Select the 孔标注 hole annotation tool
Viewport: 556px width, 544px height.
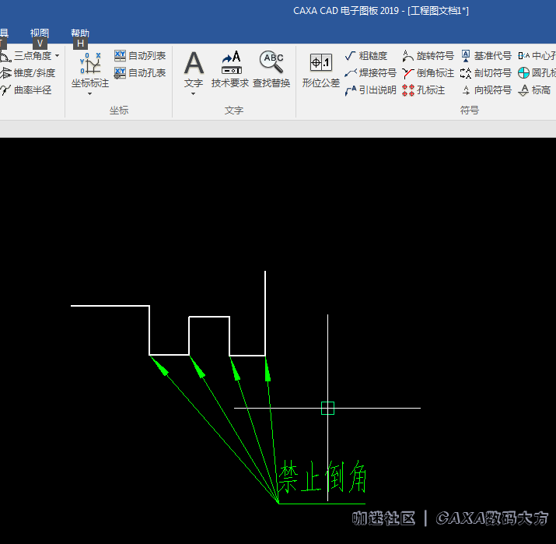(423, 90)
